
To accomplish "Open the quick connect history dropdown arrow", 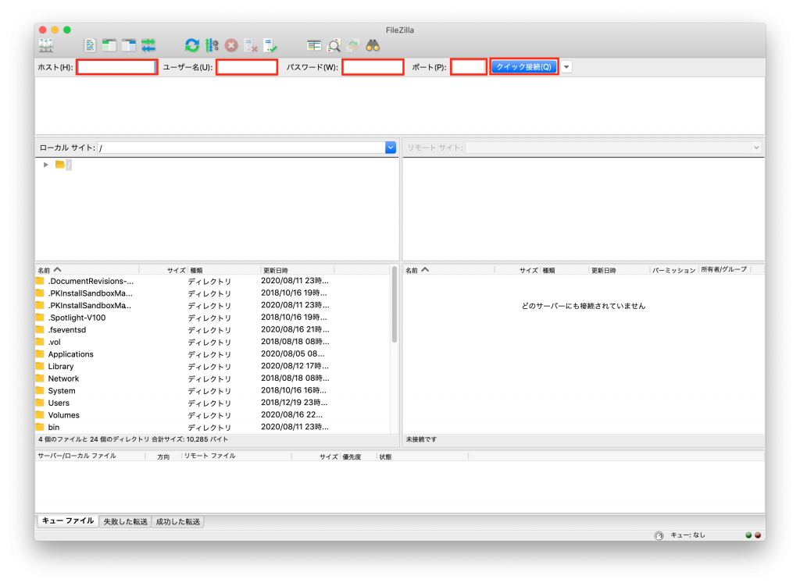I will [566, 67].
